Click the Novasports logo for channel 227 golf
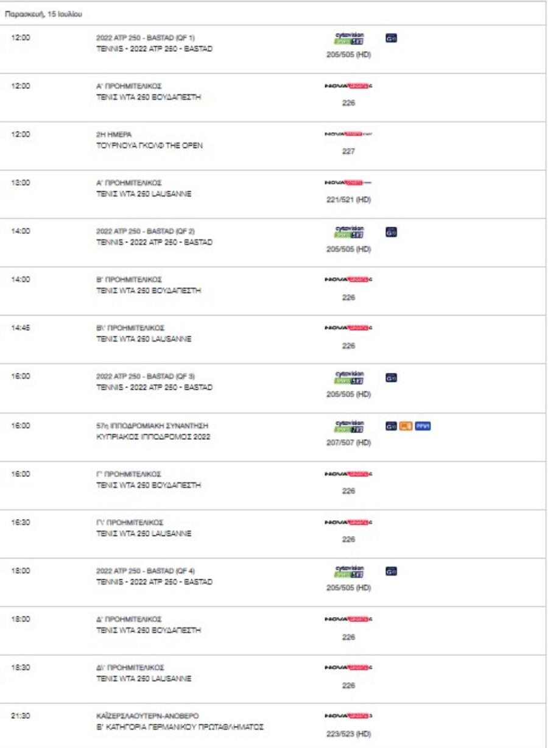The height and width of the screenshot is (748, 548). [x=349, y=135]
